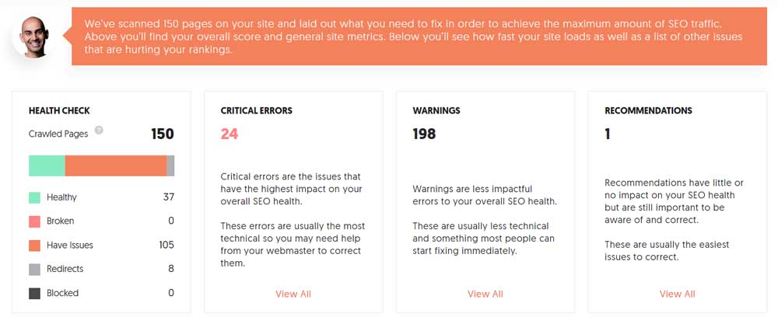The height and width of the screenshot is (324, 778).
Task: Open View All under Warnings
Action: coord(485,294)
